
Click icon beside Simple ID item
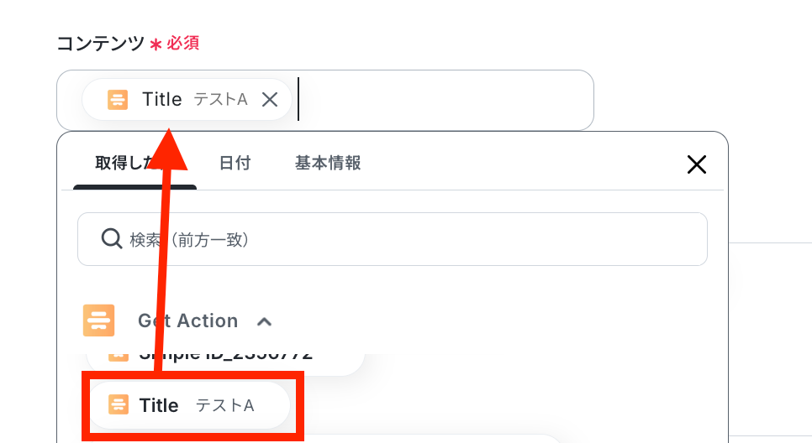(119, 356)
